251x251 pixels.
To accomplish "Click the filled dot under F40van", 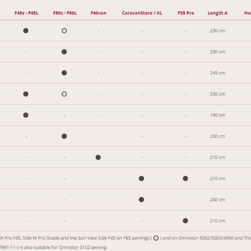I will pyautogui.click(x=98, y=157).
